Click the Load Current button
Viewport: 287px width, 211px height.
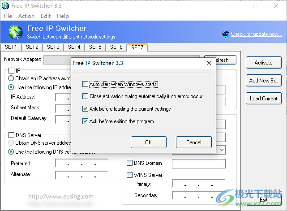tap(264, 99)
